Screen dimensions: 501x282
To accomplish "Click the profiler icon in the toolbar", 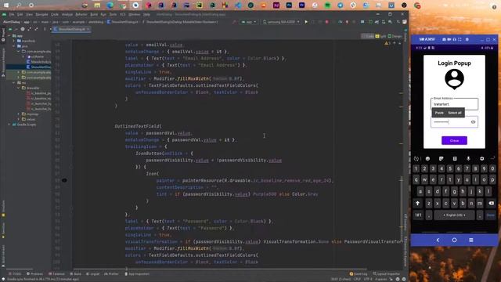I will coord(340,22).
